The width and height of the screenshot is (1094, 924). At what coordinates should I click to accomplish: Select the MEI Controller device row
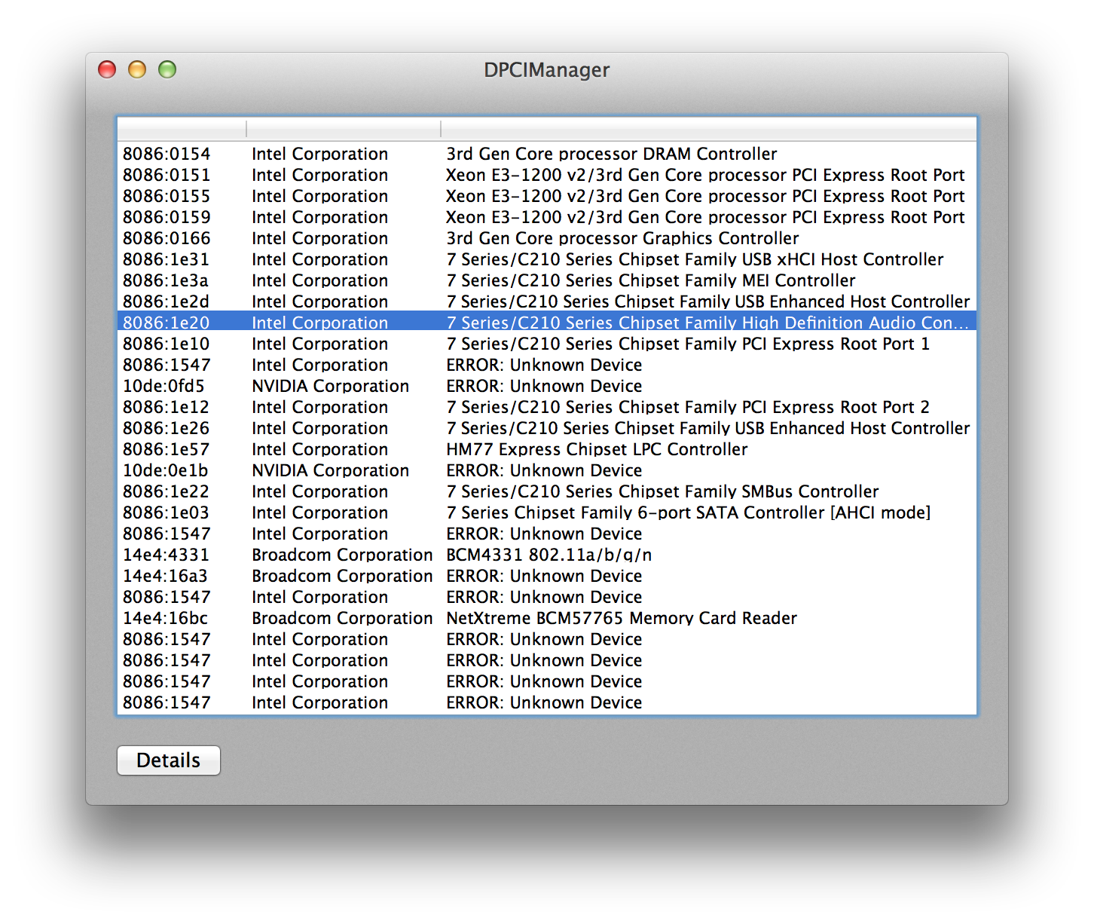(547, 280)
